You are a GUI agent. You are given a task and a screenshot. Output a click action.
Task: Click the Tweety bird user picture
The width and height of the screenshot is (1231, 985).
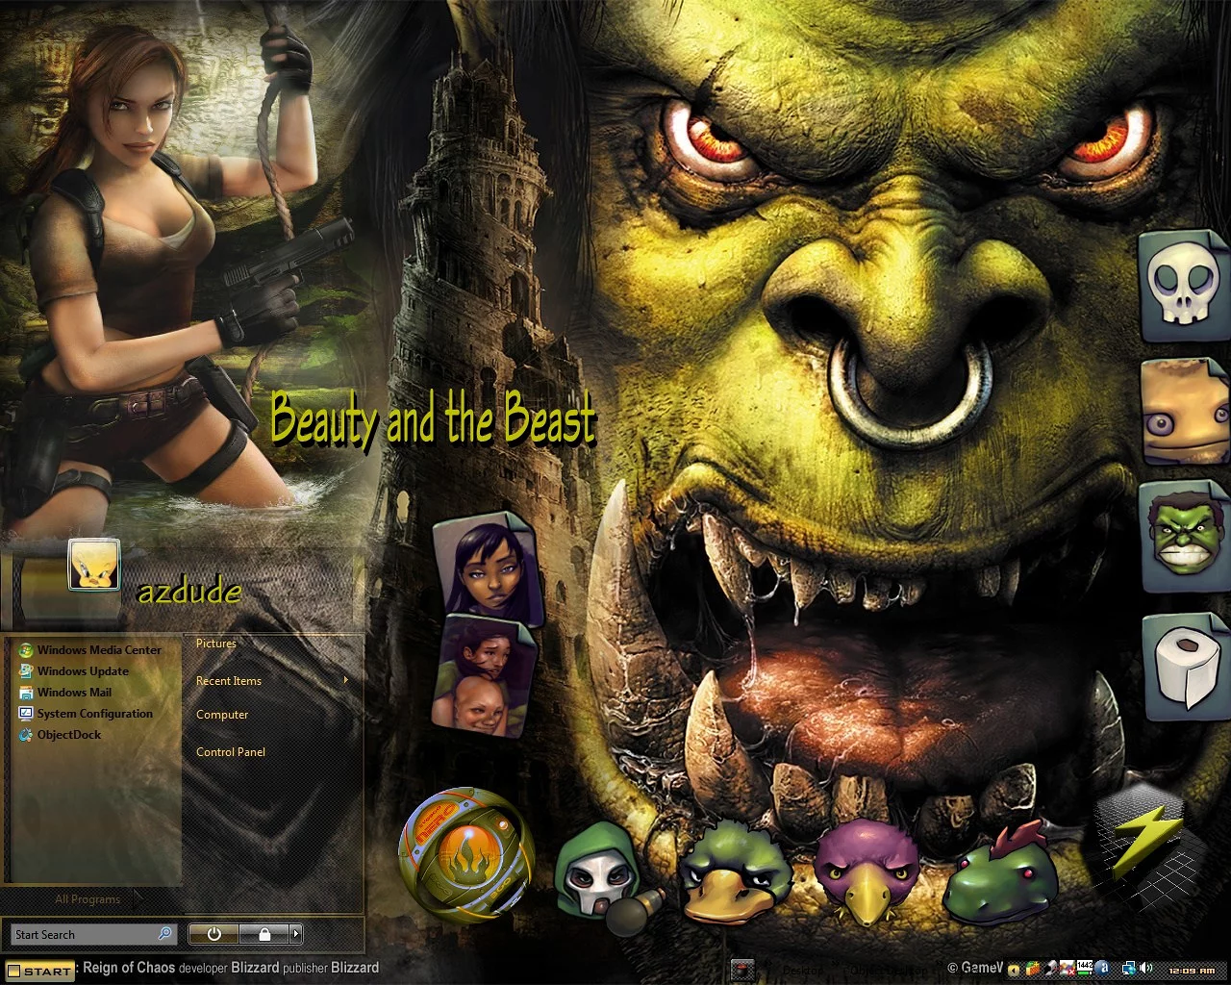coord(94,564)
